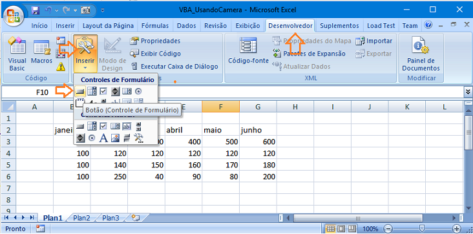This screenshot has height=234, width=473.
Task: Open the Visual Basic editor
Action: [17, 54]
